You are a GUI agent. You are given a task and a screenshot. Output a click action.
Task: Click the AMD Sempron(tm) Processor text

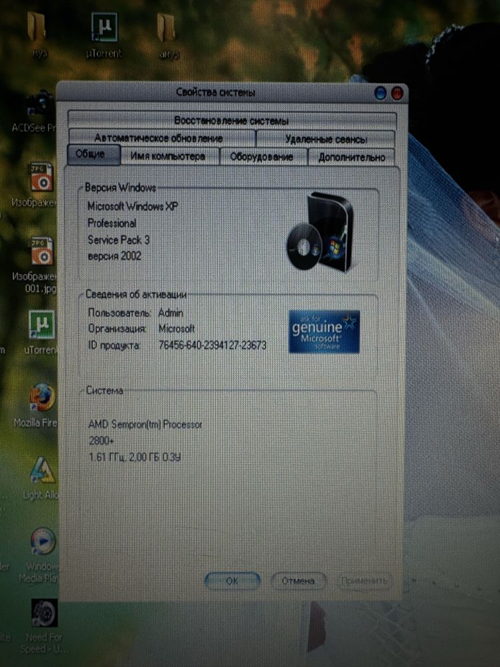[x=145, y=424]
